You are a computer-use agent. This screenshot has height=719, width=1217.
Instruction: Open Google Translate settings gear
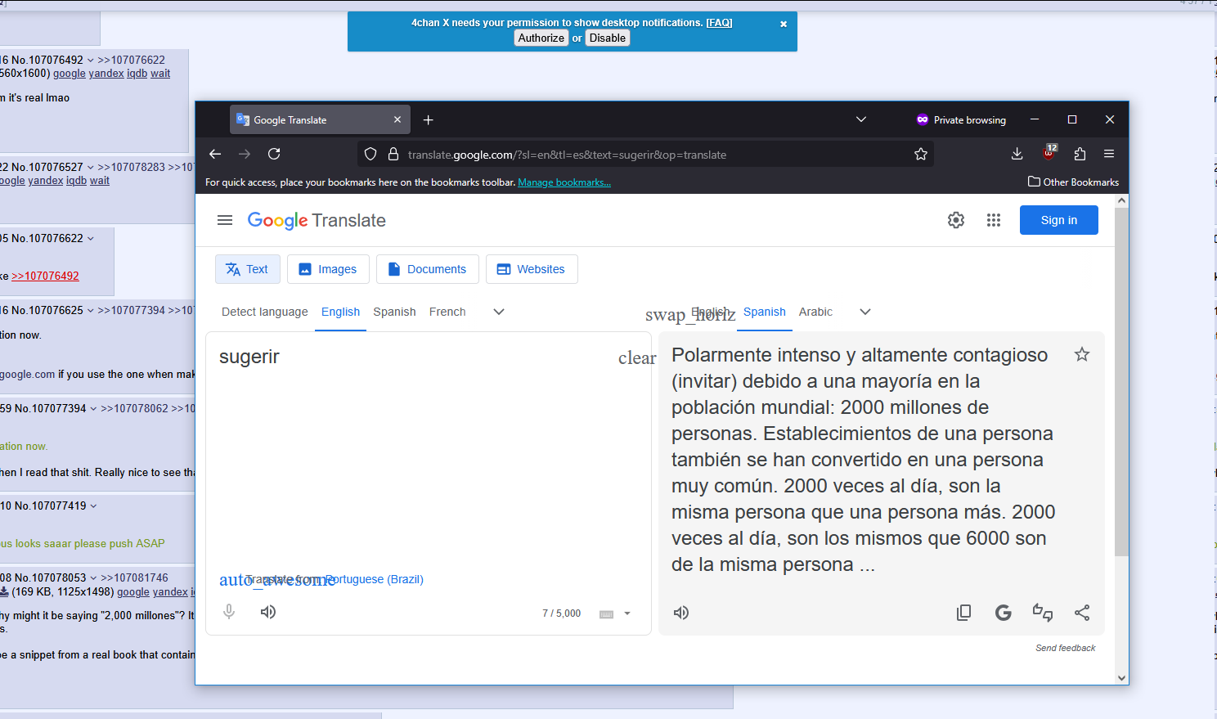956,220
